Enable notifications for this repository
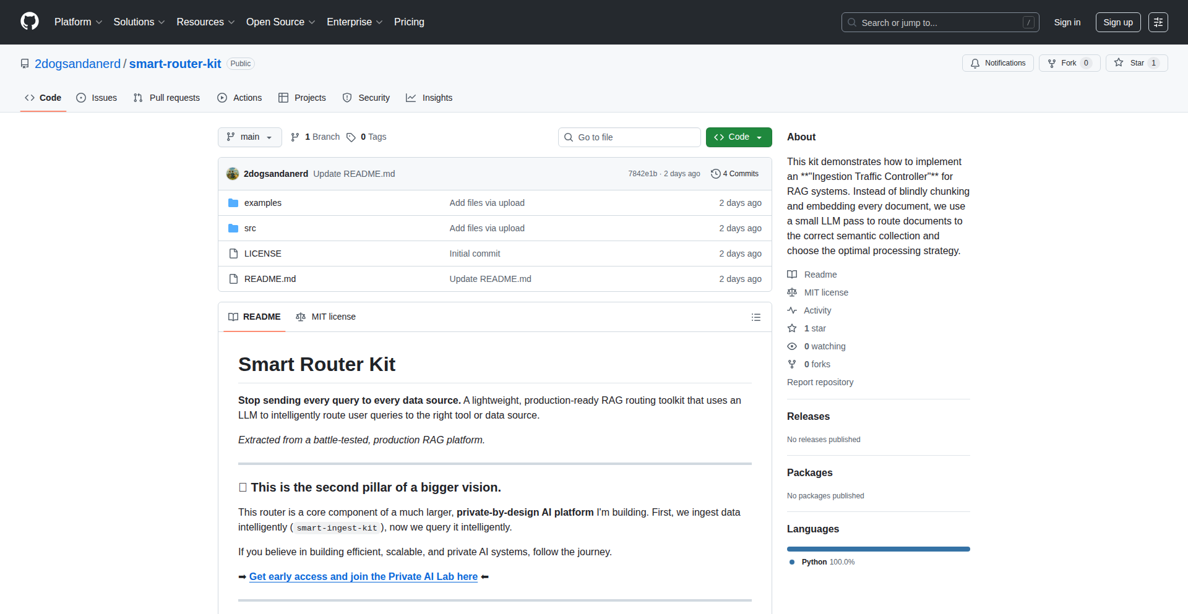The height and width of the screenshot is (614, 1188). 997,62
